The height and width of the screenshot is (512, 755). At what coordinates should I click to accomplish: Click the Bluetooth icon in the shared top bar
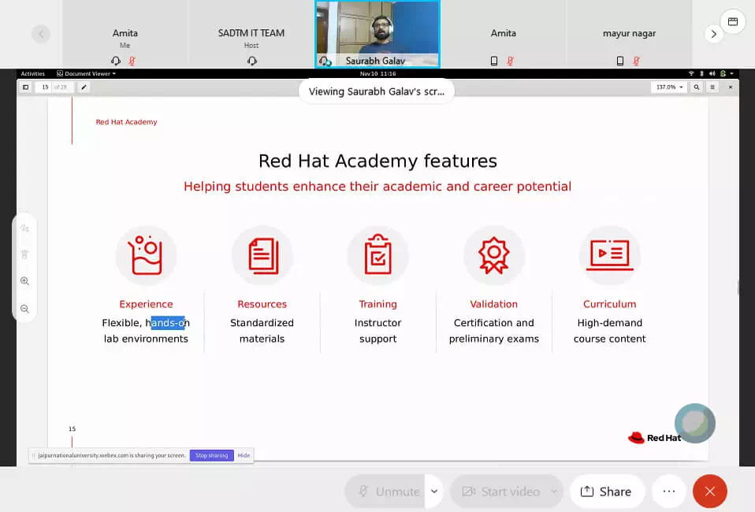(701, 73)
